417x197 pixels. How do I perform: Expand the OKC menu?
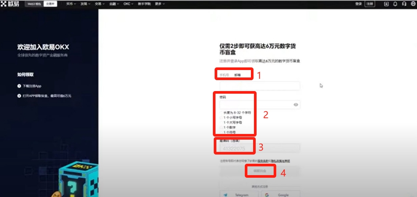(129, 4)
